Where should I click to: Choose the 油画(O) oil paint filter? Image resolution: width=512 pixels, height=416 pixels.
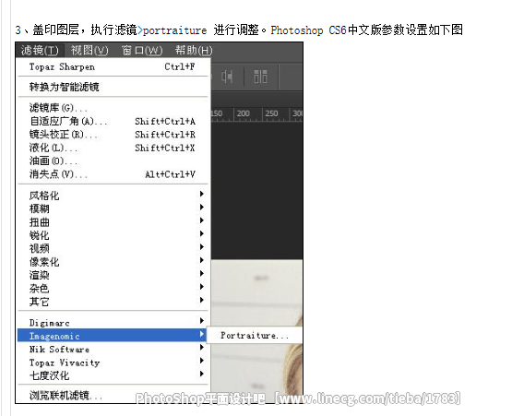pos(113,161)
